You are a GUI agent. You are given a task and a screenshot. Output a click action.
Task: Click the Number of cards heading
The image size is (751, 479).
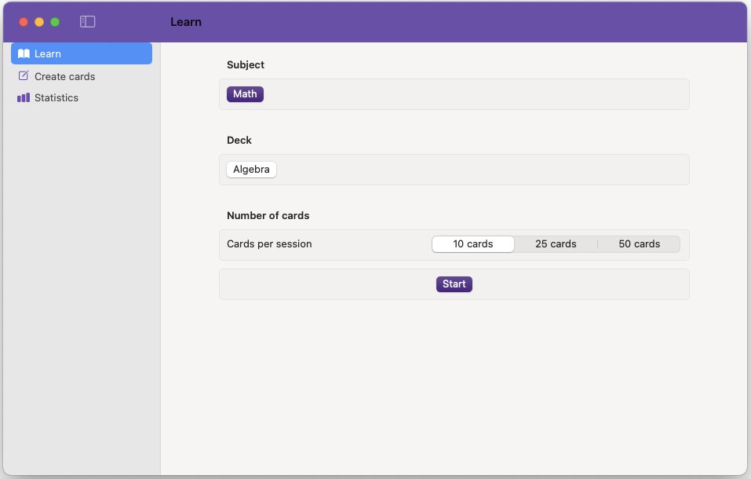pos(268,215)
